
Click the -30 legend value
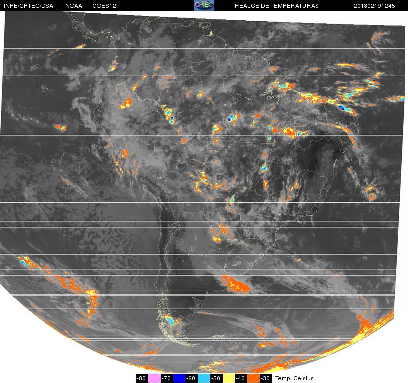click(266, 378)
